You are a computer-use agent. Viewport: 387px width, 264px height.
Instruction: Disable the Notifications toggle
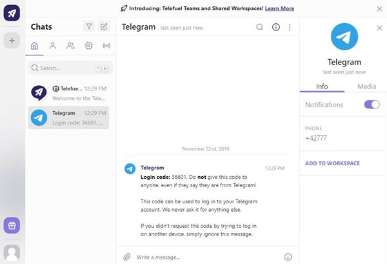point(372,105)
